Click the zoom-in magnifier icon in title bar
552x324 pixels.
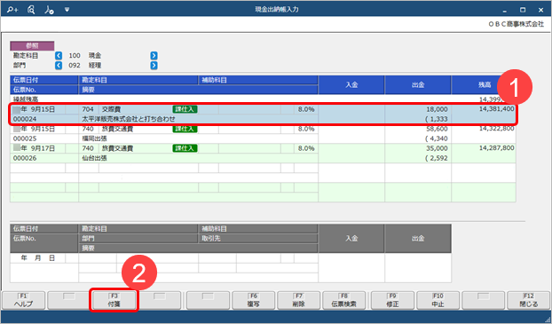[x=12, y=10]
